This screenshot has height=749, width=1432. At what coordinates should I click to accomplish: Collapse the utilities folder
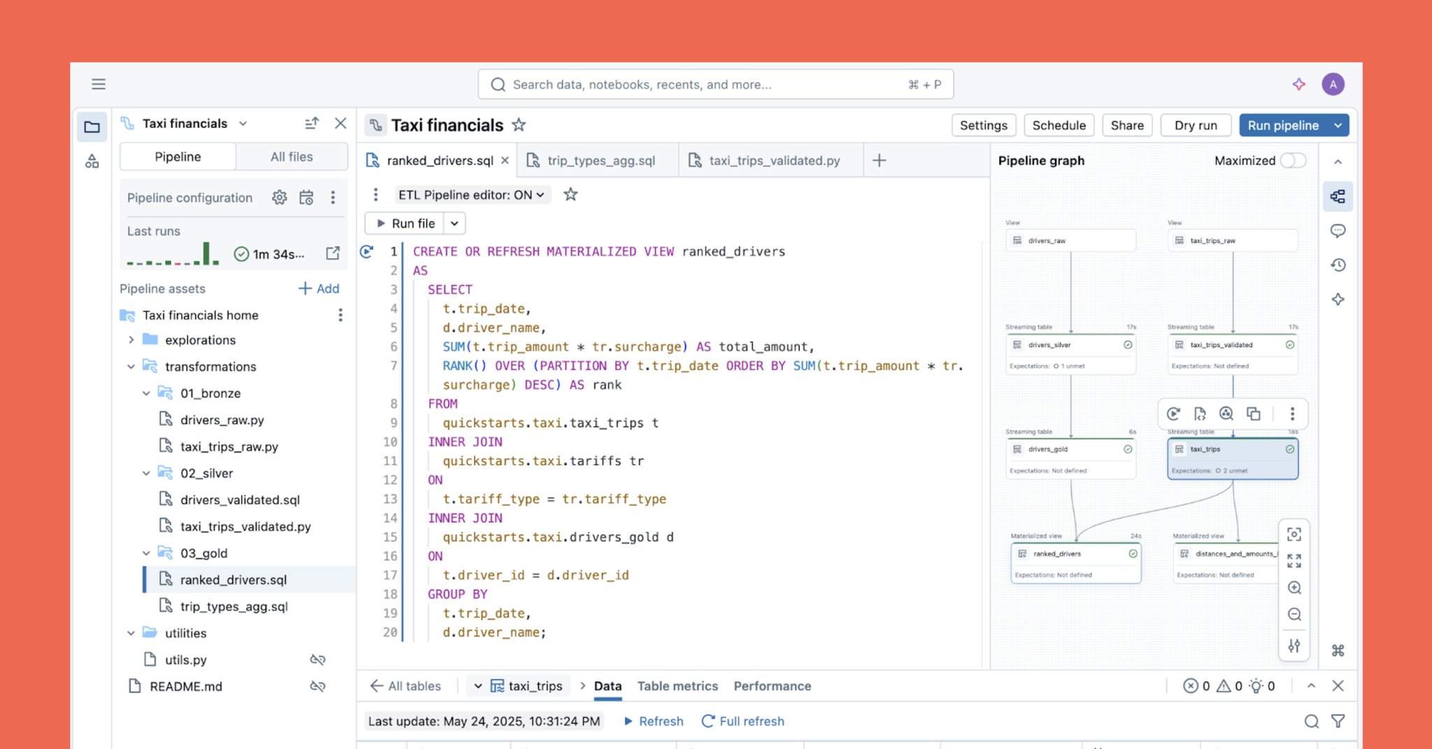pyautogui.click(x=131, y=633)
